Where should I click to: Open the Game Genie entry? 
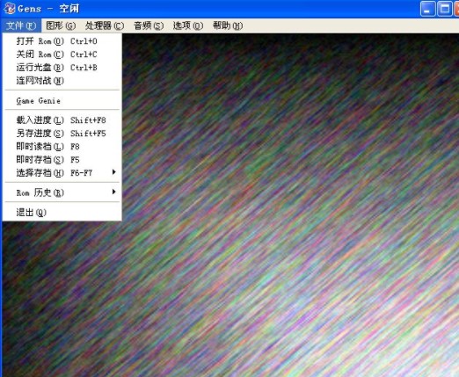[62, 101]
